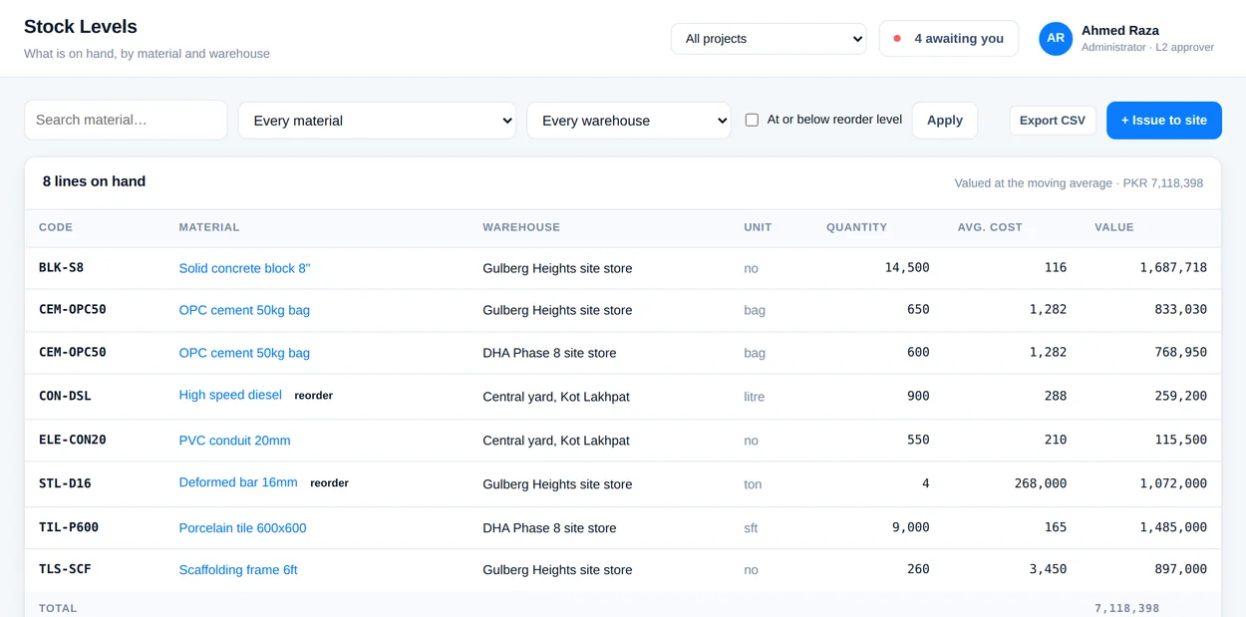Image resolution: width=1246 pixels, height=617 pixels.
Task: Open the PVC conduit 20mm link
Action: [234, 441]
